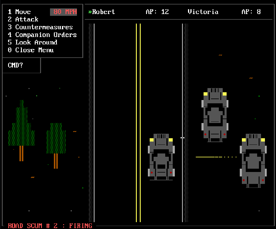Viewport: 276px width, 229px height.
Task: Pick "5 Look Around" option
Action: pos(33,42)
